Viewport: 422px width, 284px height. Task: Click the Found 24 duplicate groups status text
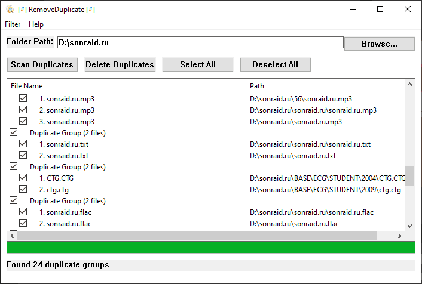pos(58,265)
